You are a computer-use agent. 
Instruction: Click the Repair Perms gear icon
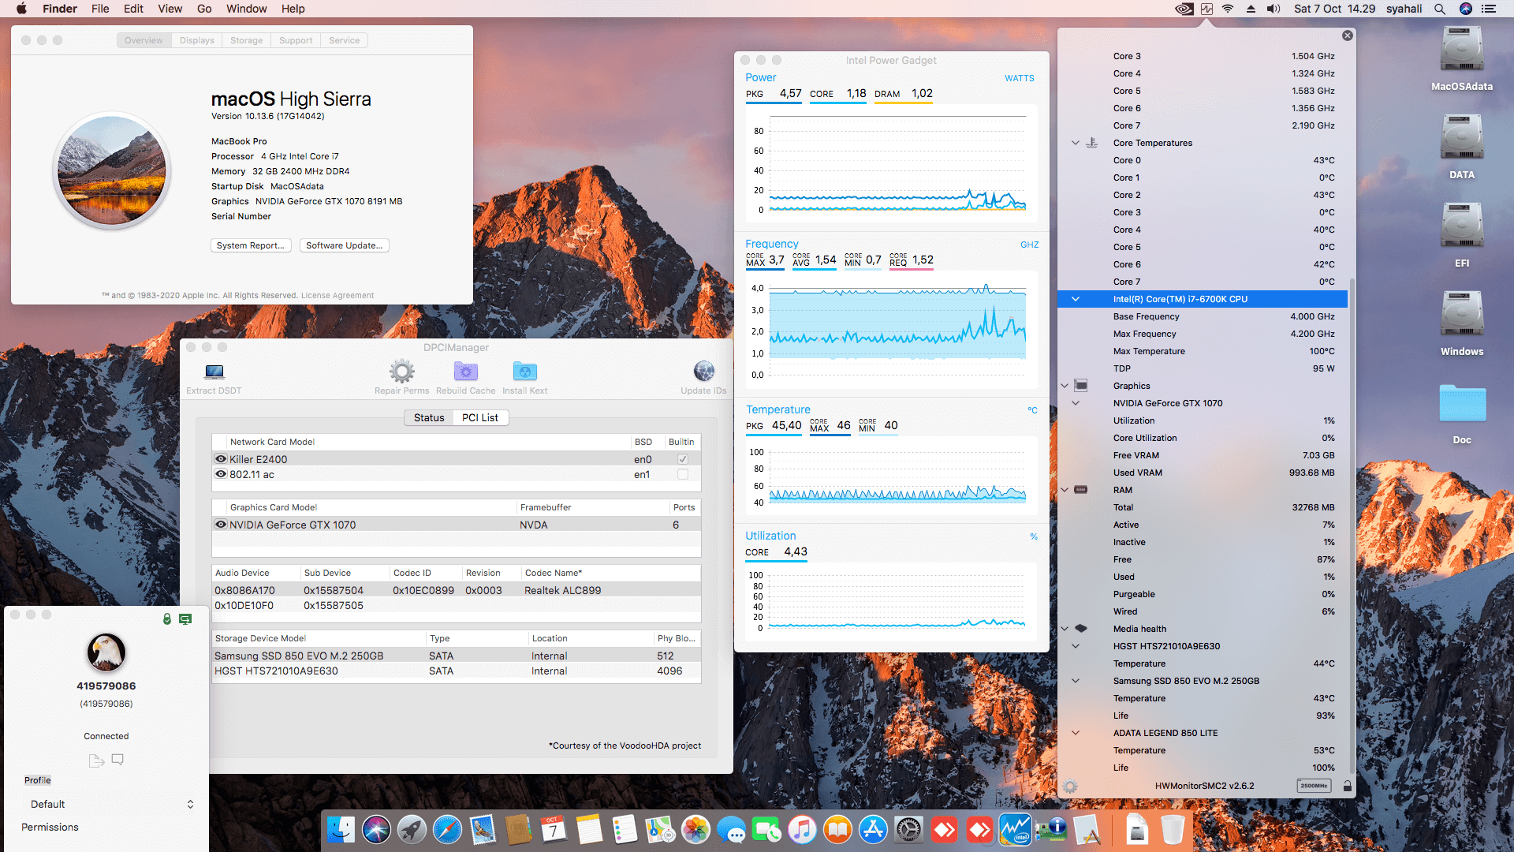click(401, 372)
